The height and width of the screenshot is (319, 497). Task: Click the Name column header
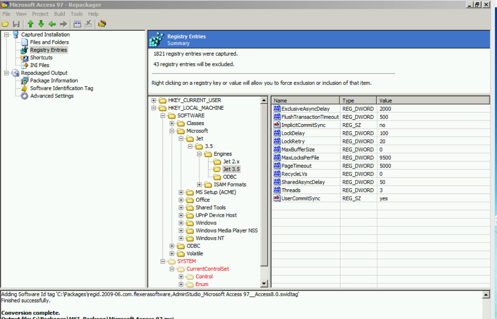(306, 100)
